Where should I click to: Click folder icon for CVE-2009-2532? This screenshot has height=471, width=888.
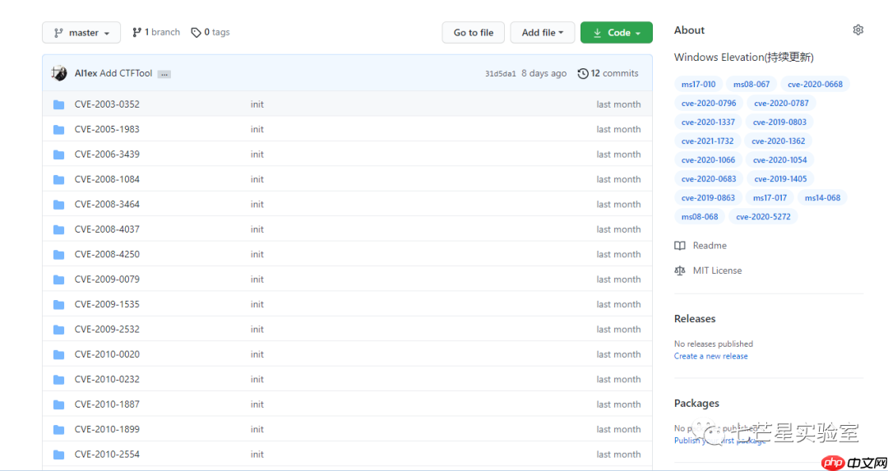pos(59,329)
